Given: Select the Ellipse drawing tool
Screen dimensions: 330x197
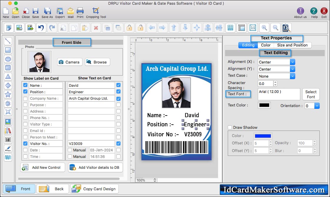Looking at the screenshot, I should 8,59.
